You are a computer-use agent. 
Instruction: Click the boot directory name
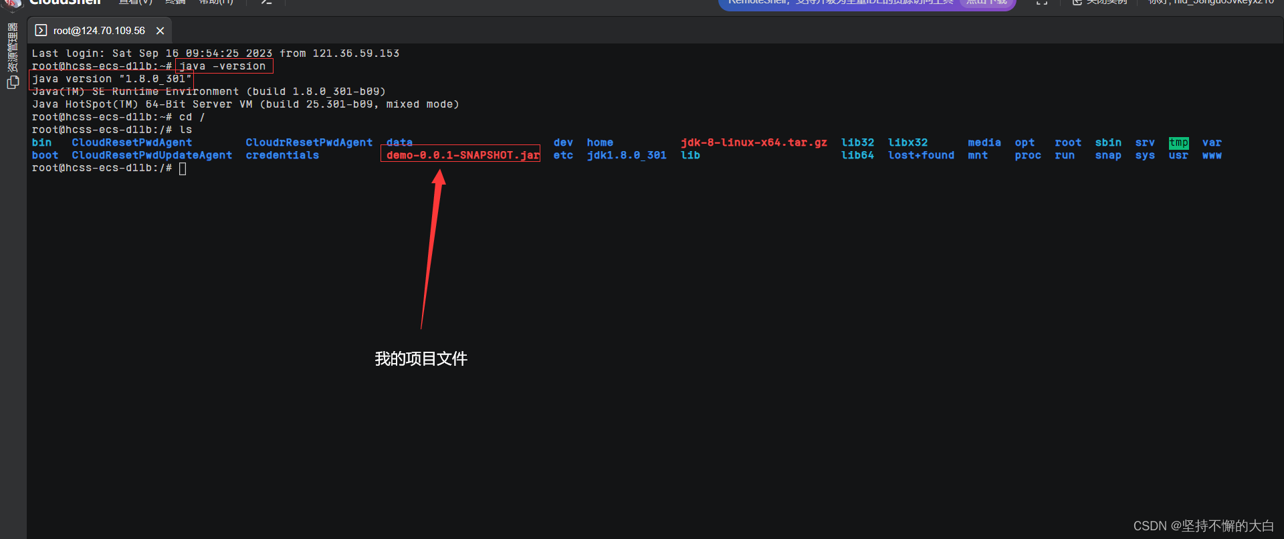coord(45,155)
